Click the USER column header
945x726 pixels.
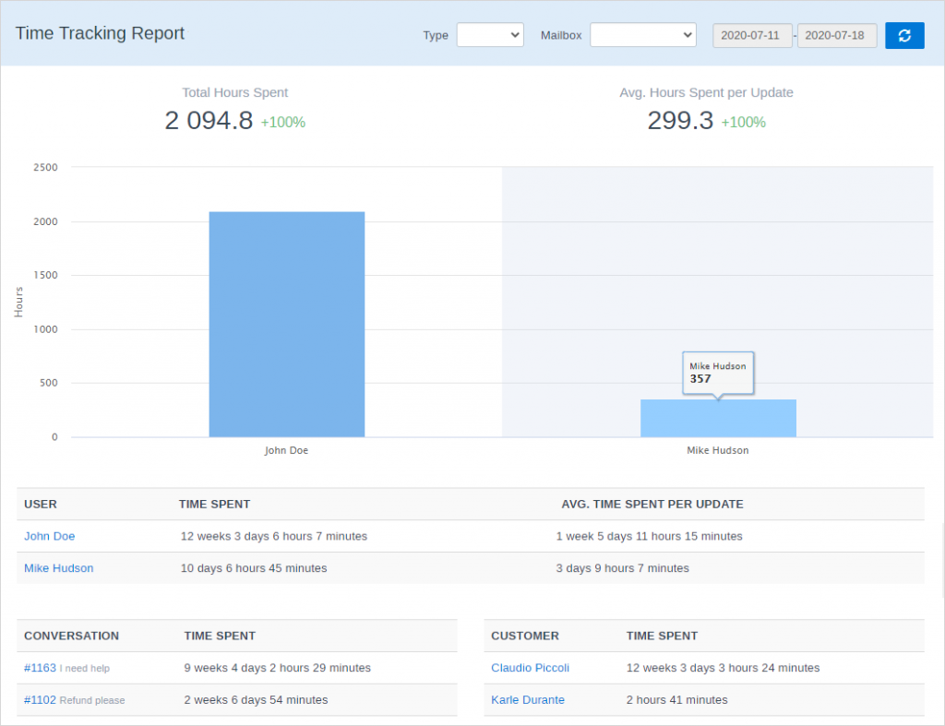point(40,505)
